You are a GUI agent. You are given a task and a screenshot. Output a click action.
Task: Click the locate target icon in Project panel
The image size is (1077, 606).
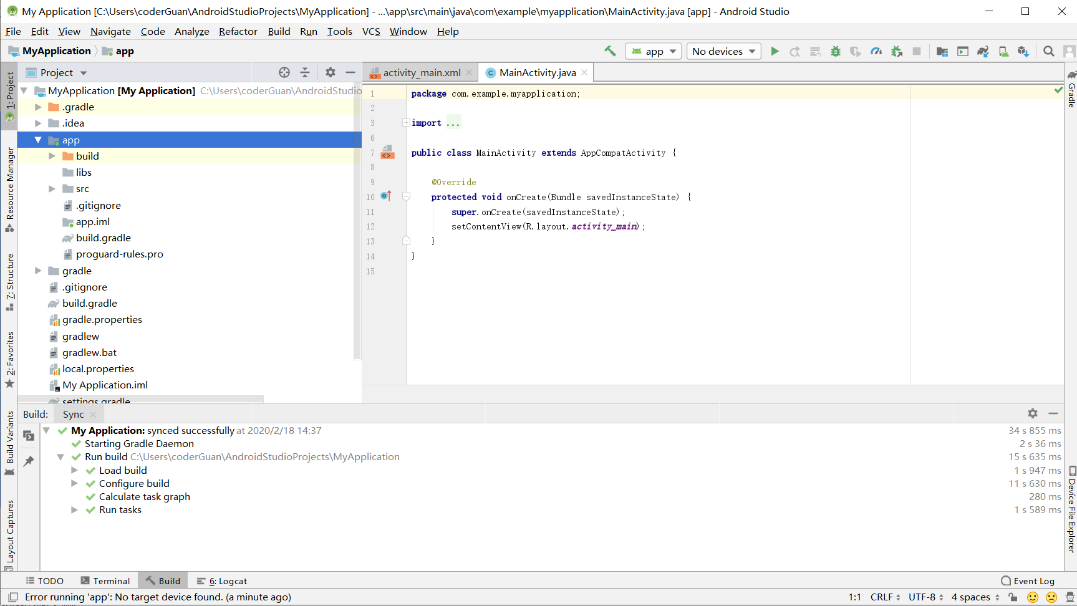pyautogui.click(x=284, y=72)
